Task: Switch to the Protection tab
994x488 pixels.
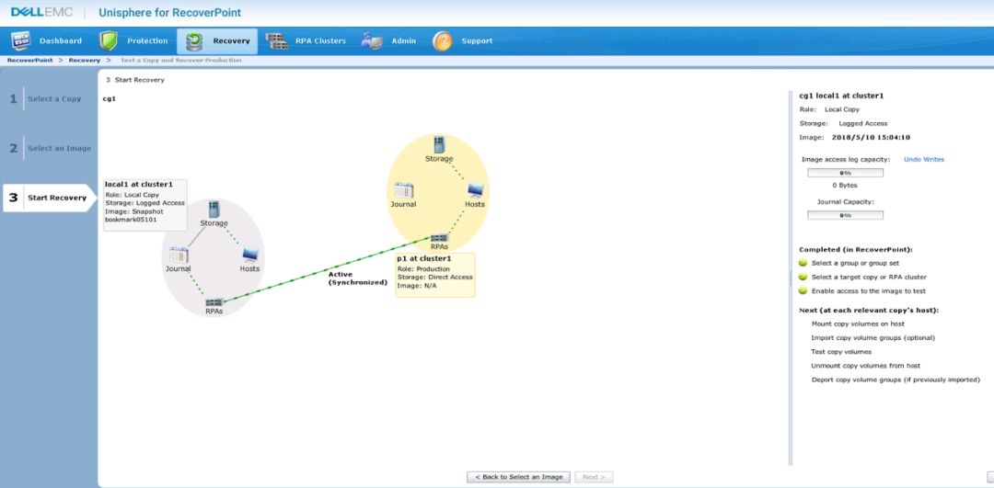Action: point(133,41)
